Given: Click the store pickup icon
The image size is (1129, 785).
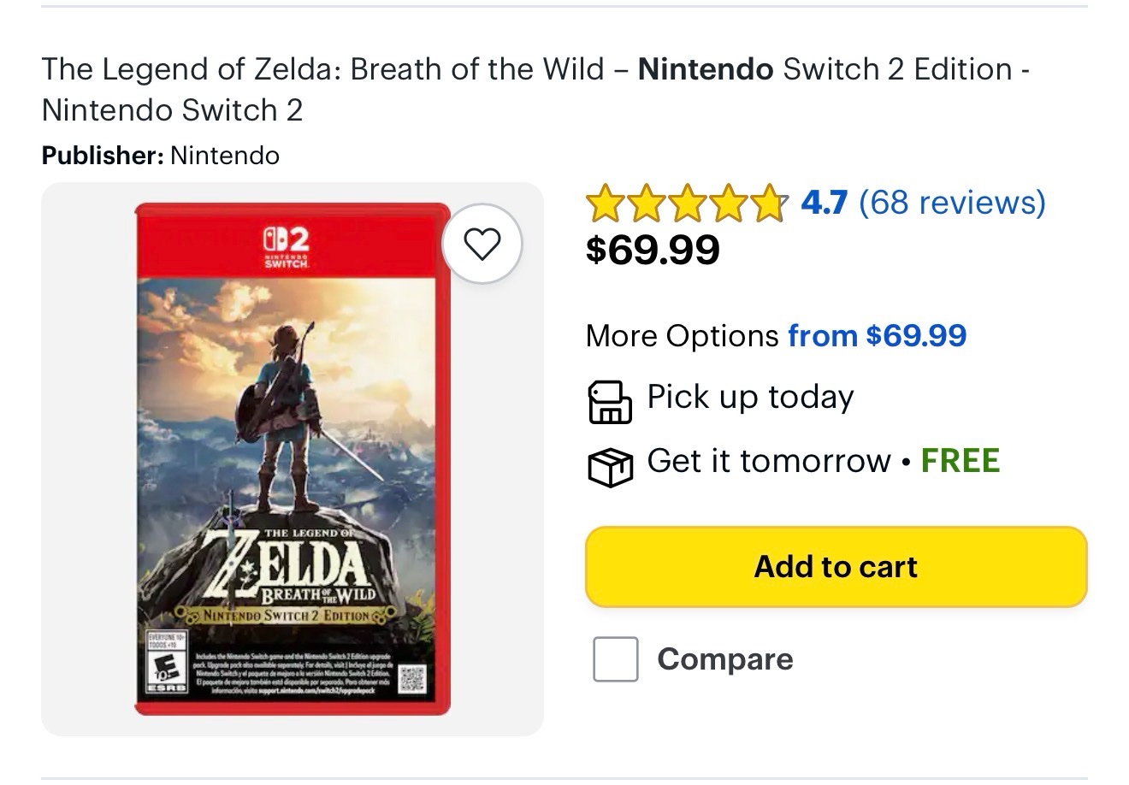Looking at the screenshot, I should coord(609,402).
